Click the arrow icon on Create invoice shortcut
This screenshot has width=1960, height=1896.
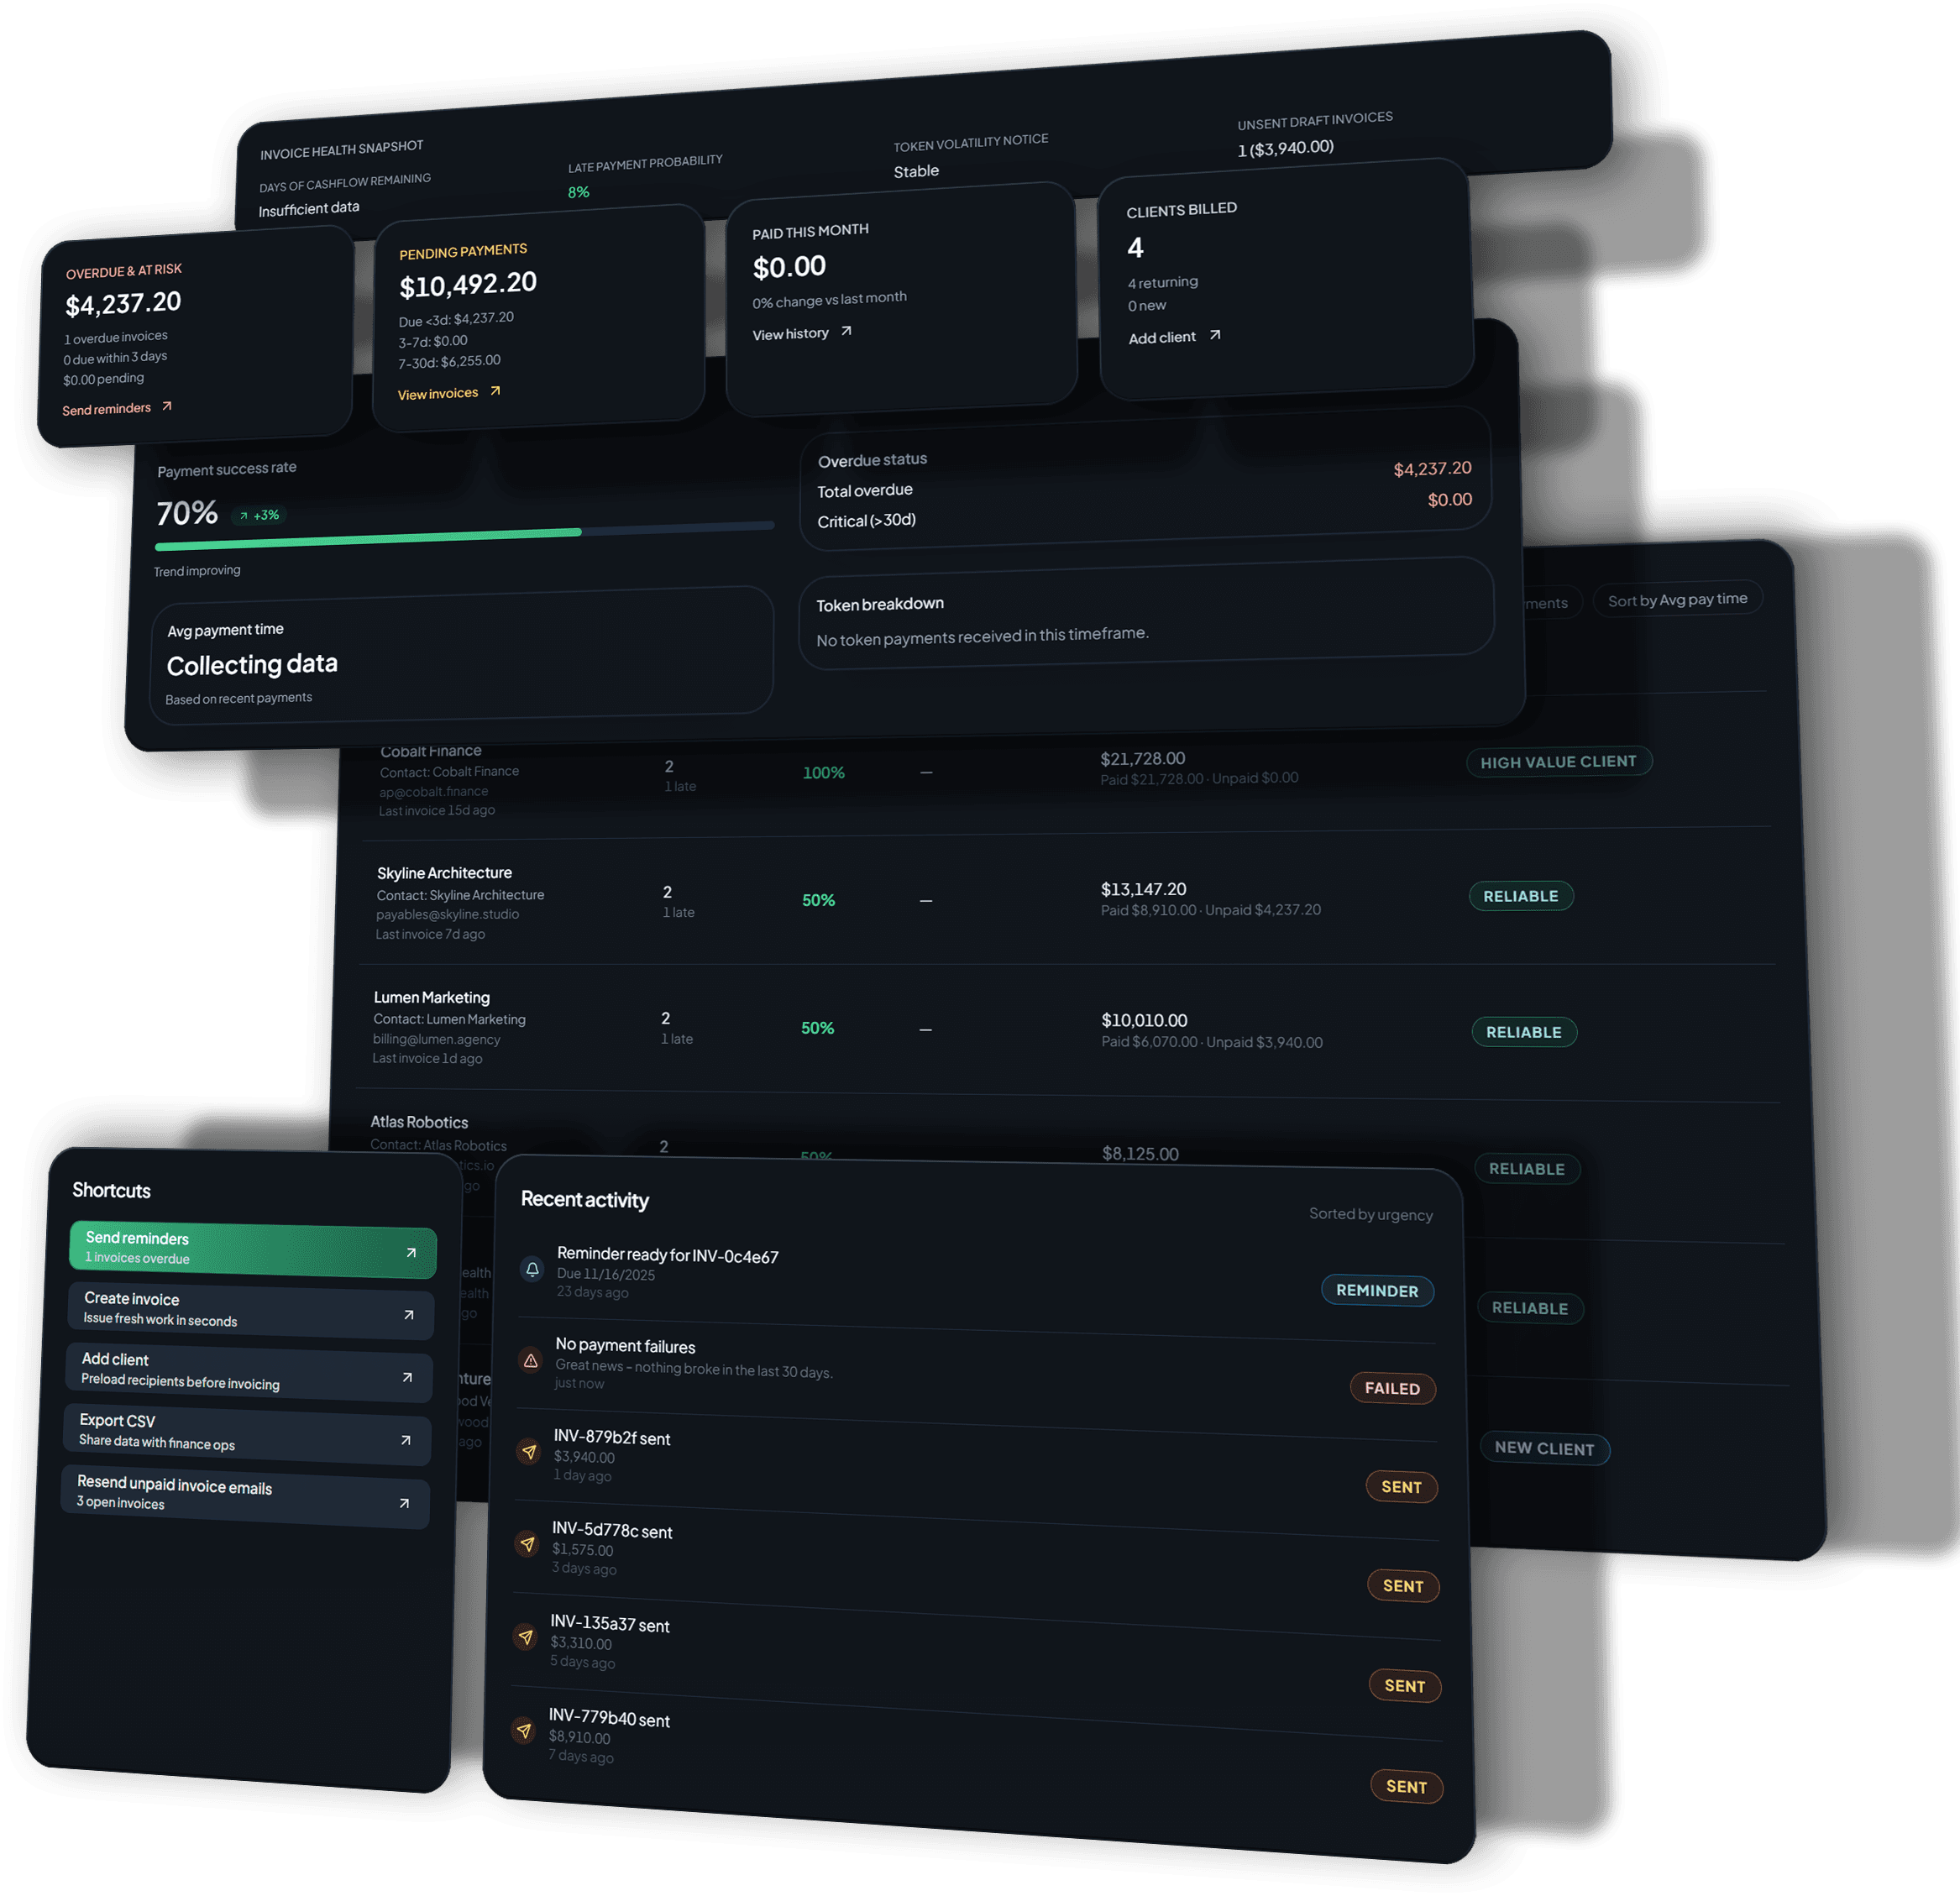click(x=408, y=1315)
